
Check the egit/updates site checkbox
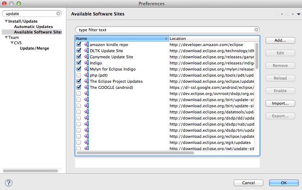point(79,142)
